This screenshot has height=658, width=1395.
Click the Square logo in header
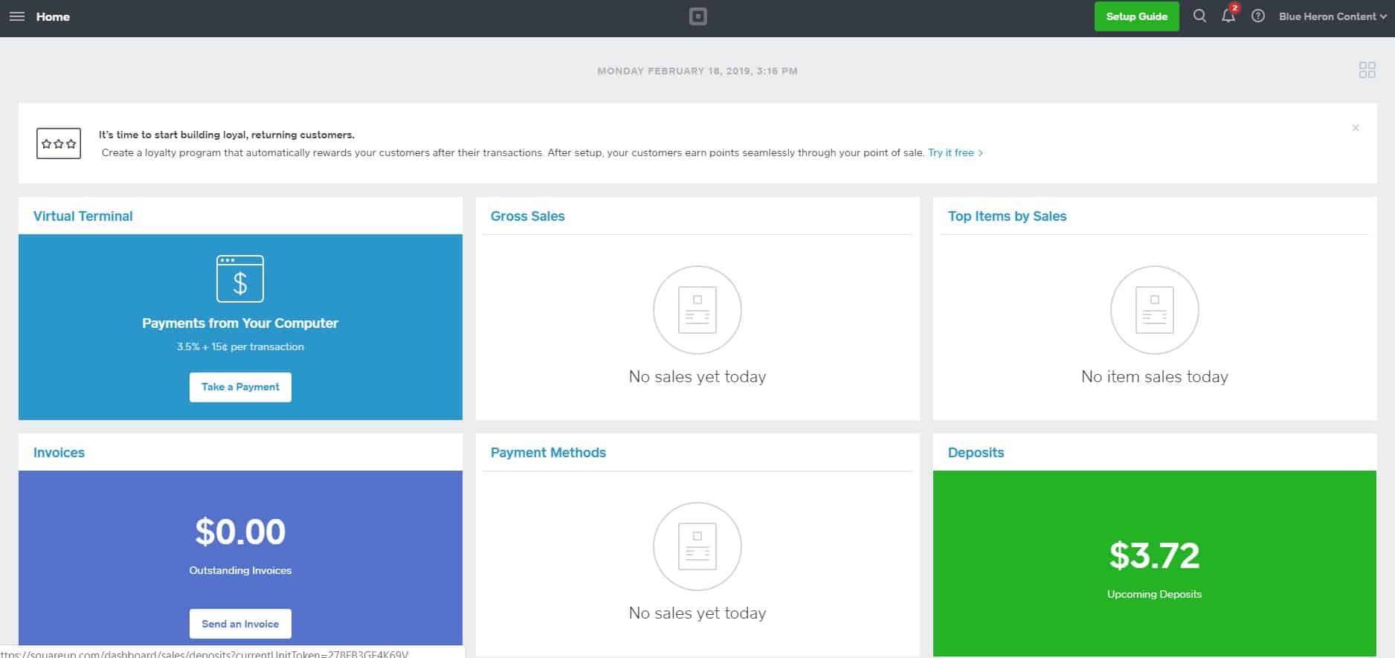click(697, 16)
